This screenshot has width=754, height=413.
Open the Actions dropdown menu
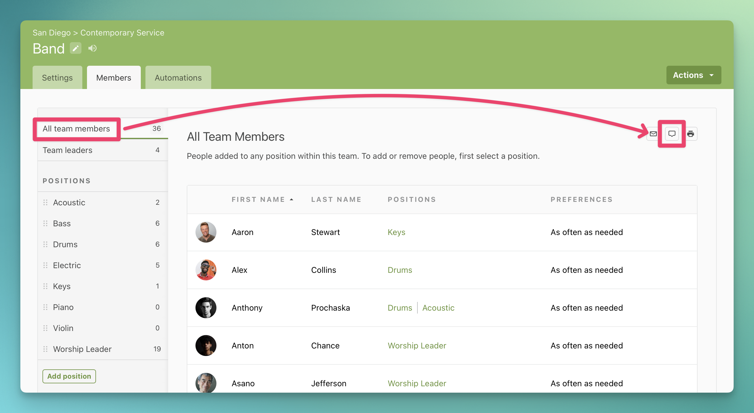pos(693,75)
